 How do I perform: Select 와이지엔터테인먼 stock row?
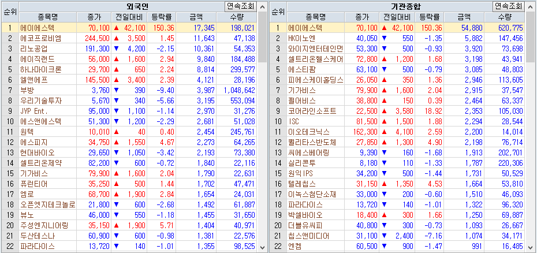[397, 49]
